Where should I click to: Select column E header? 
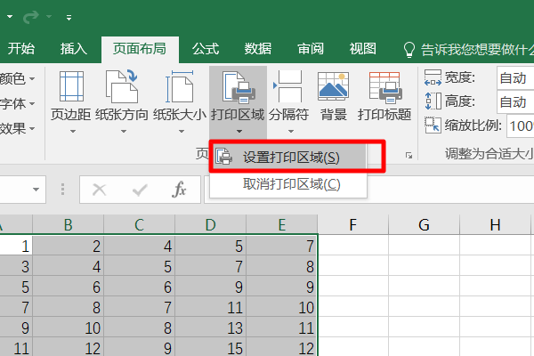281,224
